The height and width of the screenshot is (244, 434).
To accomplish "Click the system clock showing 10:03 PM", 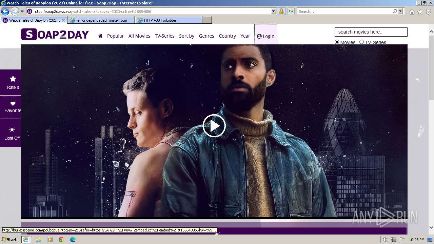I will [417, 240].
